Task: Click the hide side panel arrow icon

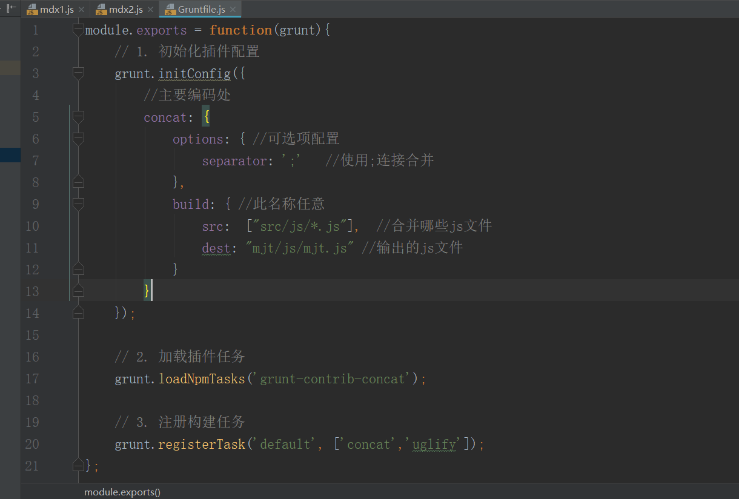Action: pyautogui.click(x=11, y=8)
